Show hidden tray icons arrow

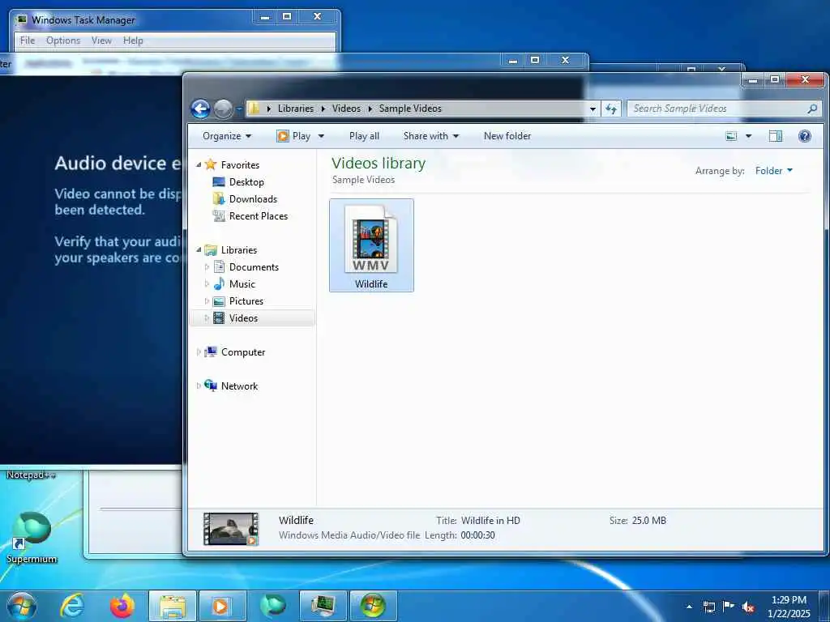(x=689, y=607)
